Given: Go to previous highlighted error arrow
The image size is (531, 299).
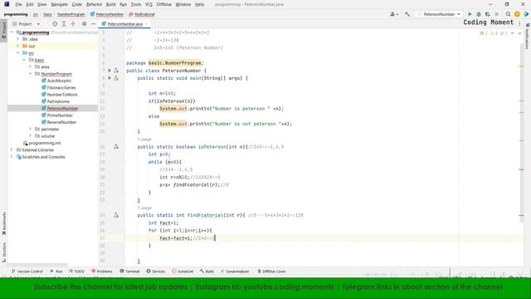Looking at the screenshot, I should (513, 33).
